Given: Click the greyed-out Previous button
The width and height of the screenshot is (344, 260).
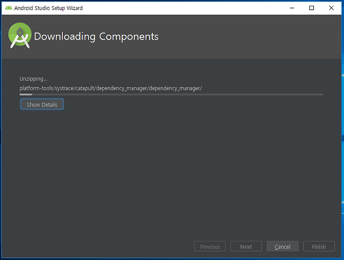Looking at the screenshot, I should pyautogui.click(x=210, y=247).
